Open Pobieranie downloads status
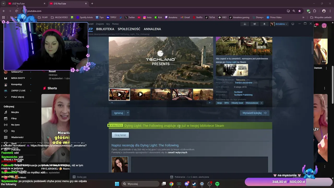 [189, 177]
